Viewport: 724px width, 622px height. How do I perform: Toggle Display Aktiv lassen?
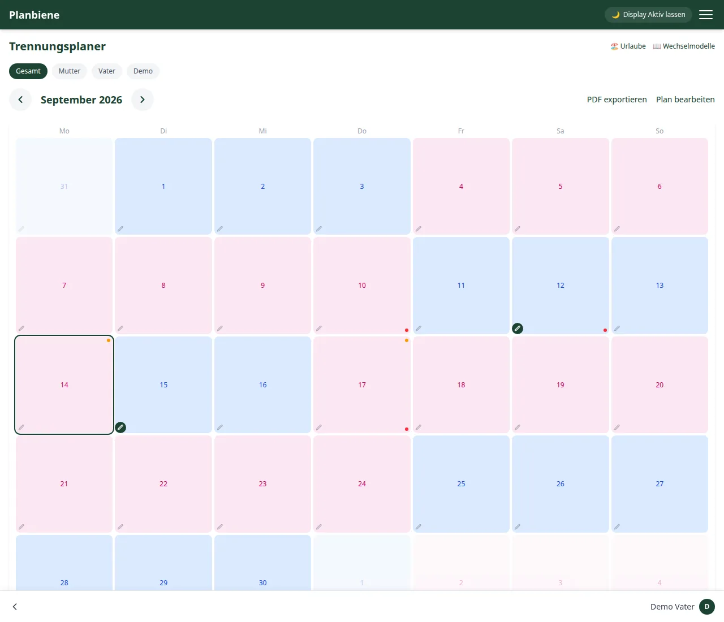pos(648,15)
